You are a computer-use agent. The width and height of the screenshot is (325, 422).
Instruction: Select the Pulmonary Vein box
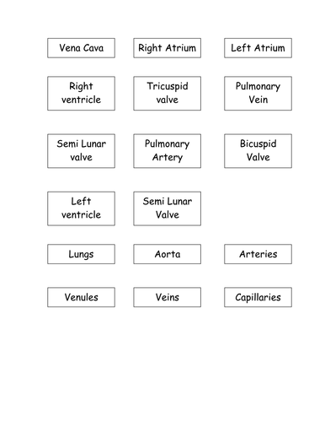(258, 94)
